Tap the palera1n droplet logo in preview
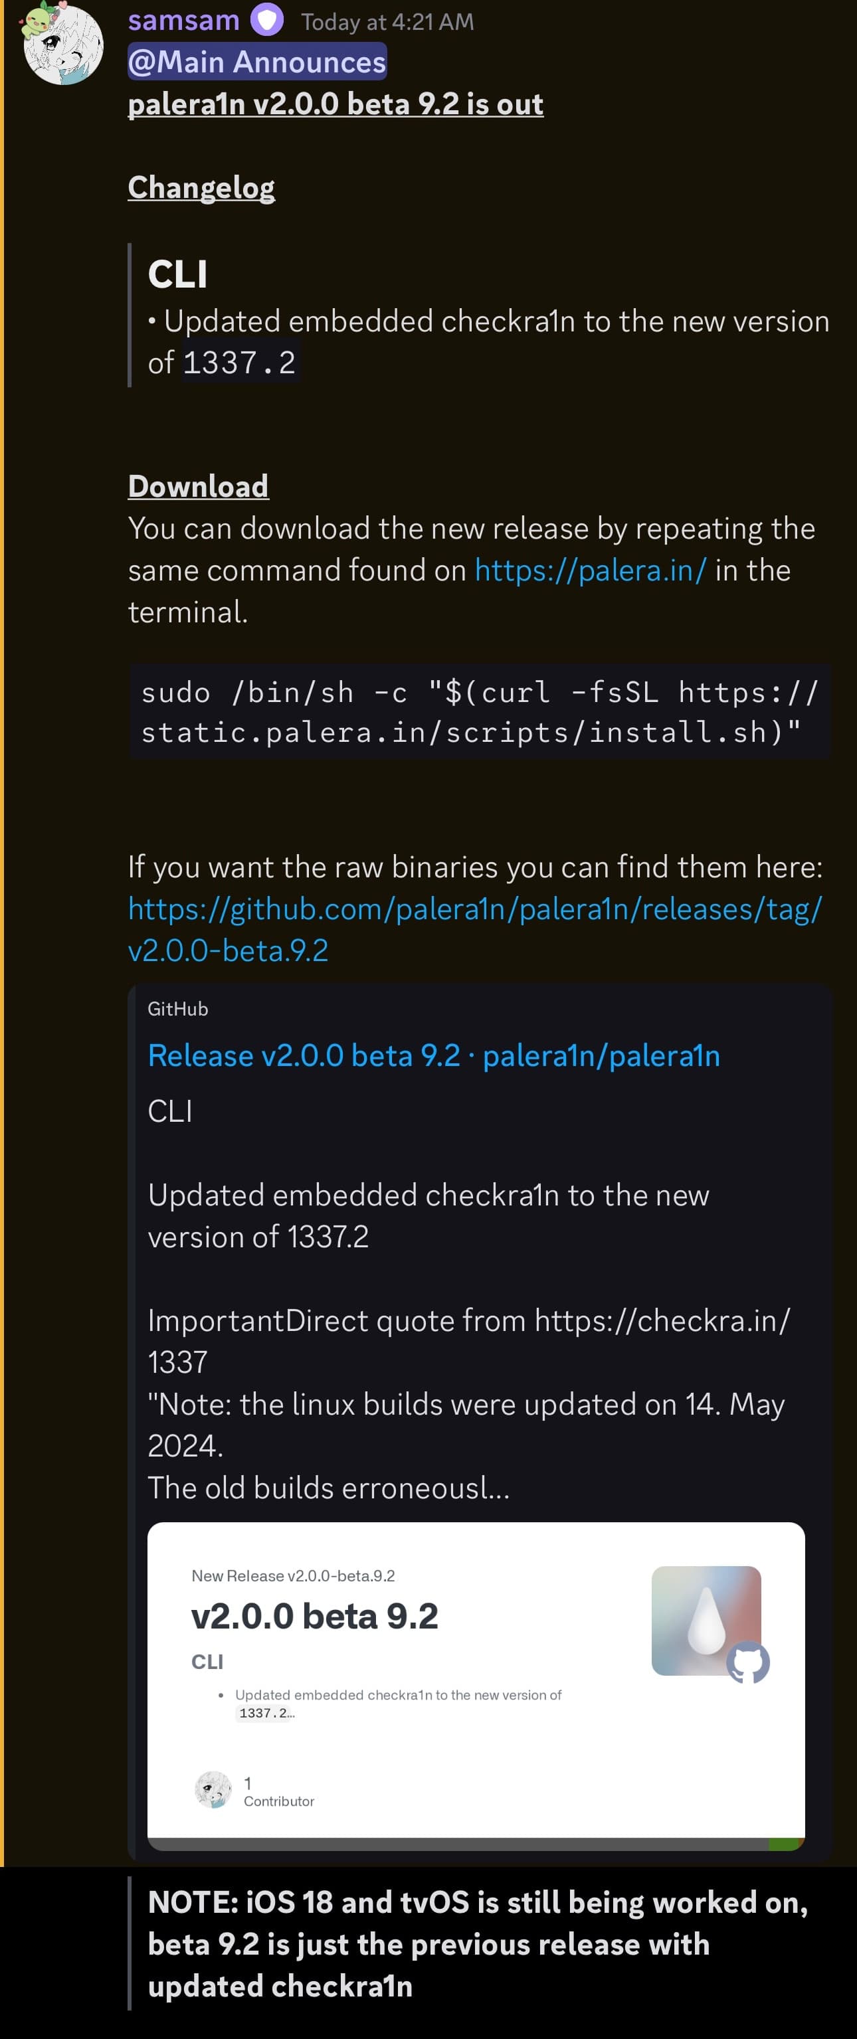The width and height of the screenshot is (857, 2039). 705,1619
